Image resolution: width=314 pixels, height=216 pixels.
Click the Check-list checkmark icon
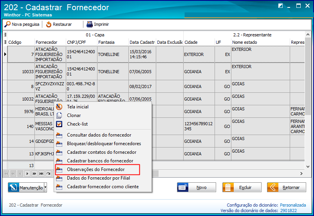[x=59, y=124]
